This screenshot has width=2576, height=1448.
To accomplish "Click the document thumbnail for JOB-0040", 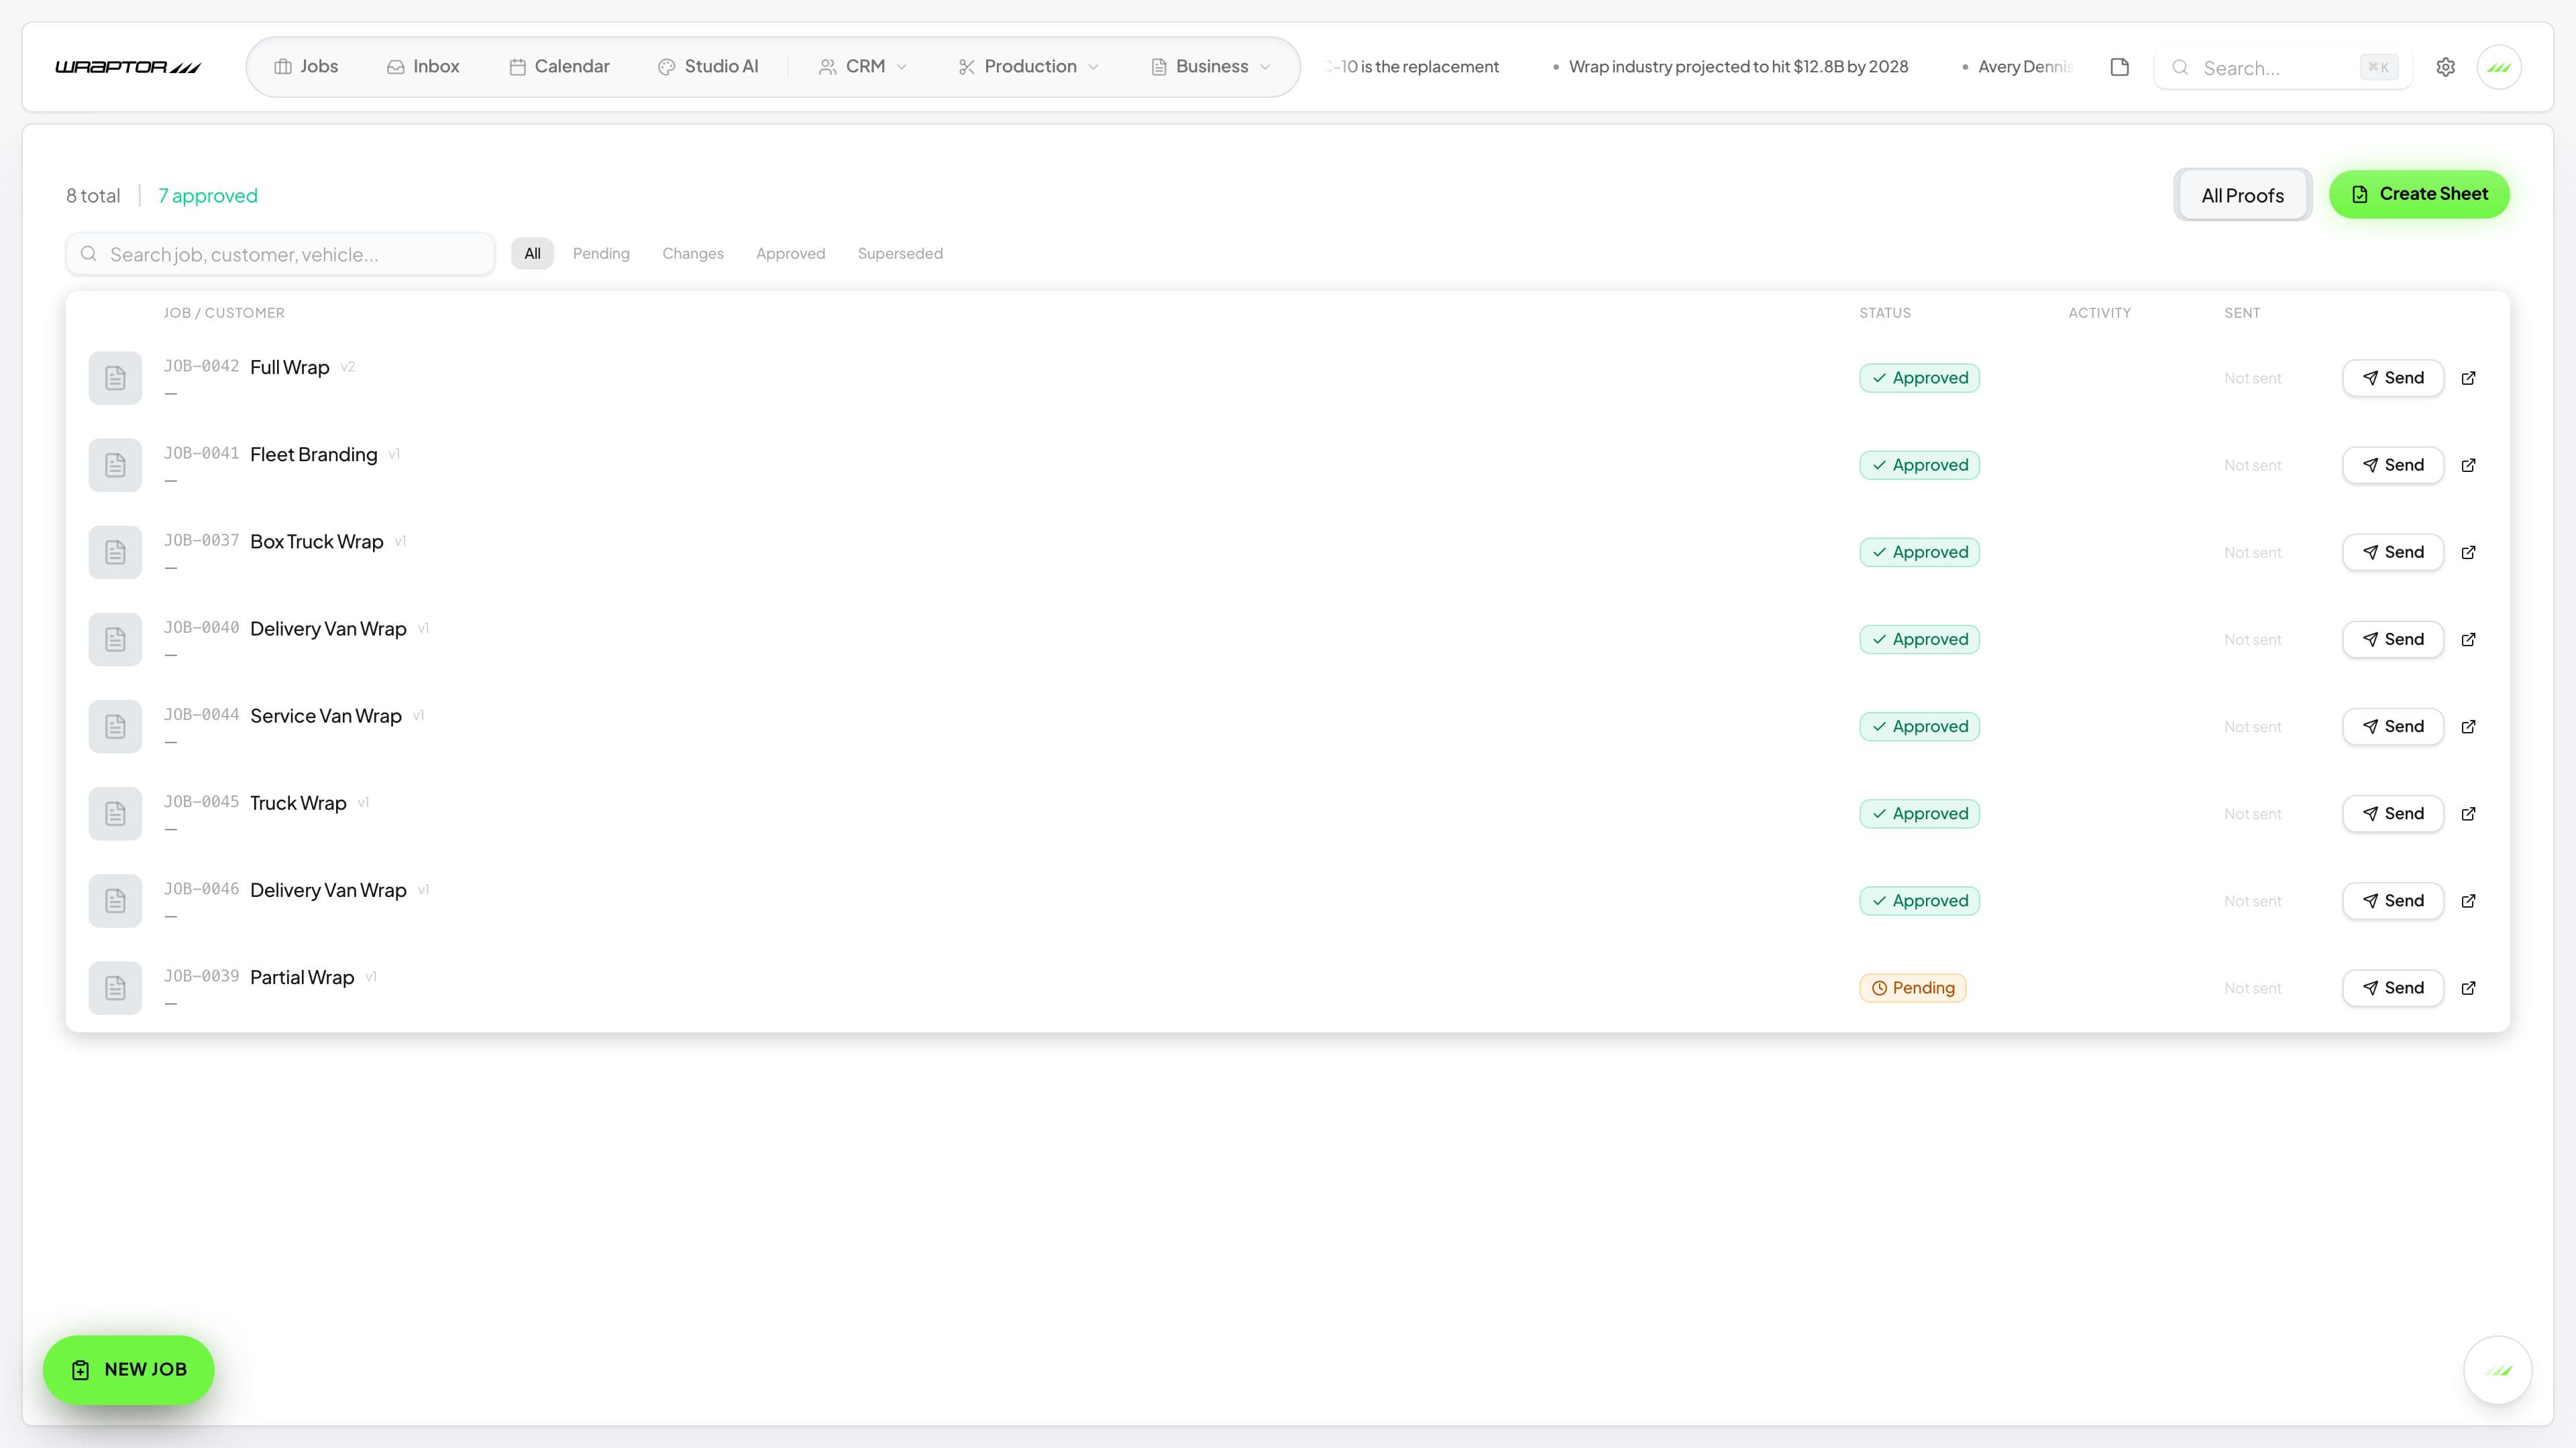I will click(x=115, y=640).
